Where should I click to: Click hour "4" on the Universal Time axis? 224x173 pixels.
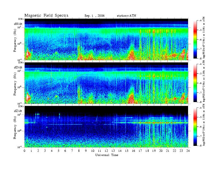tap(52, 151)
